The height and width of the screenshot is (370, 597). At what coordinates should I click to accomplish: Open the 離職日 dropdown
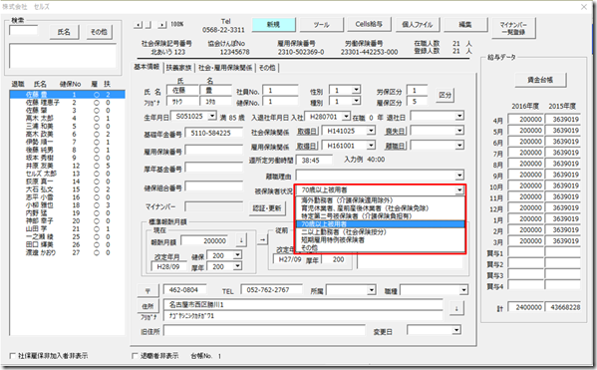pos(459,146)
